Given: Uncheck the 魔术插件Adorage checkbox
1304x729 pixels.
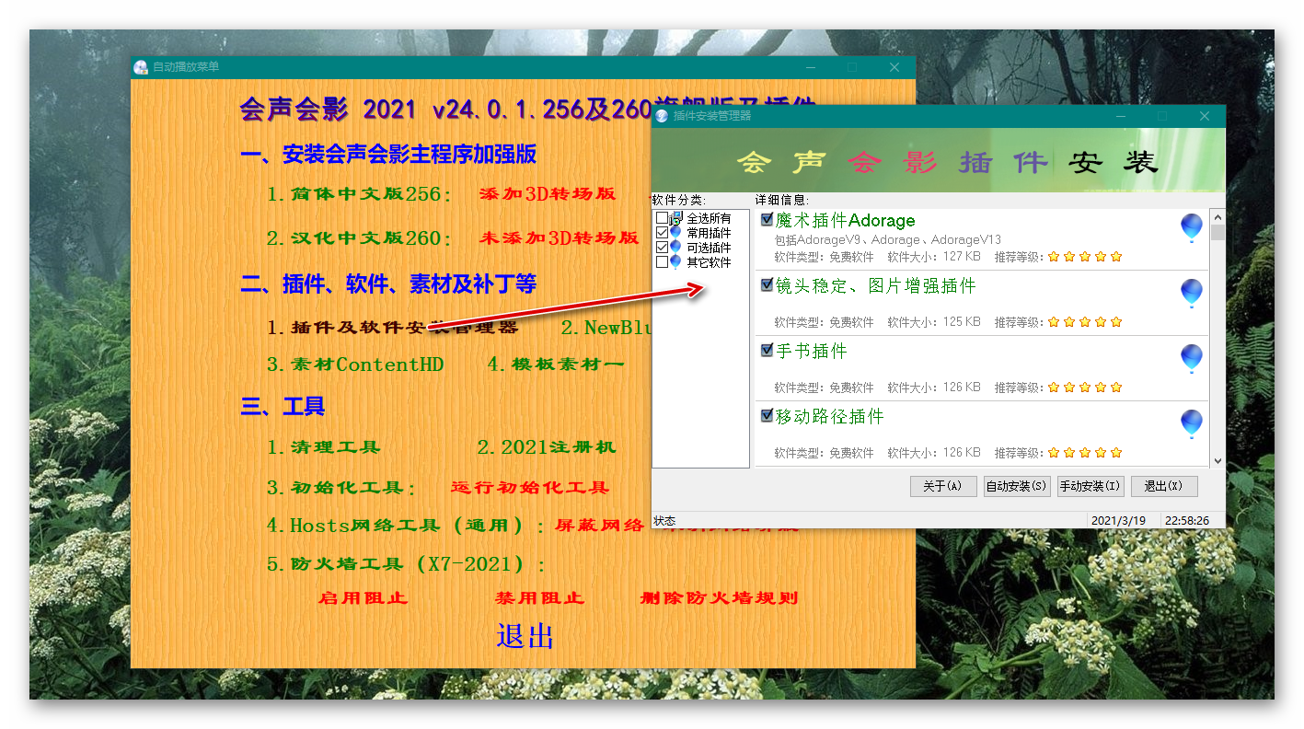Looking at the screenshot, I should [x=767, y=220].
